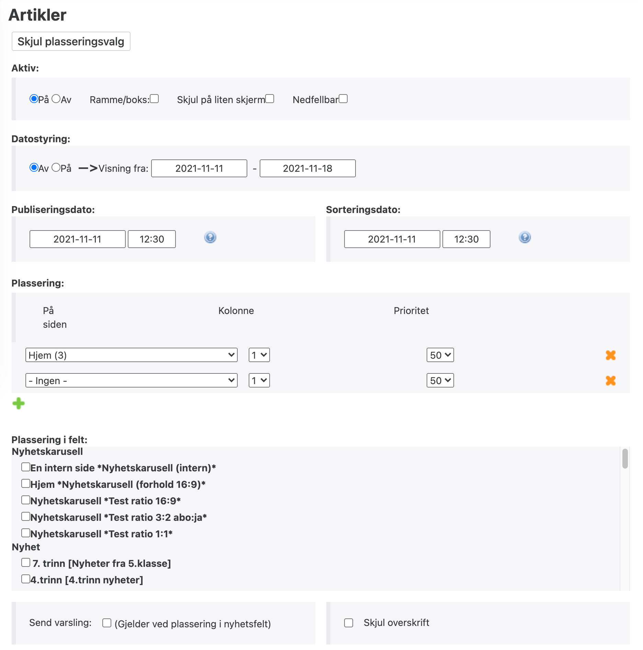Open the '- Ingen -' page dropdown
Screen dimensions: 643x650
(x=131, y=380)
